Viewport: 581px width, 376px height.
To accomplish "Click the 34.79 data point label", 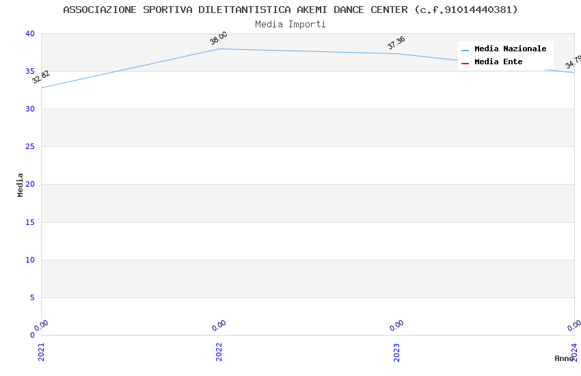I will point(573,62).
